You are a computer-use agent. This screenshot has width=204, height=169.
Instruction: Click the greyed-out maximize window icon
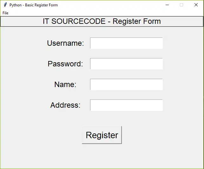[181, 5]
